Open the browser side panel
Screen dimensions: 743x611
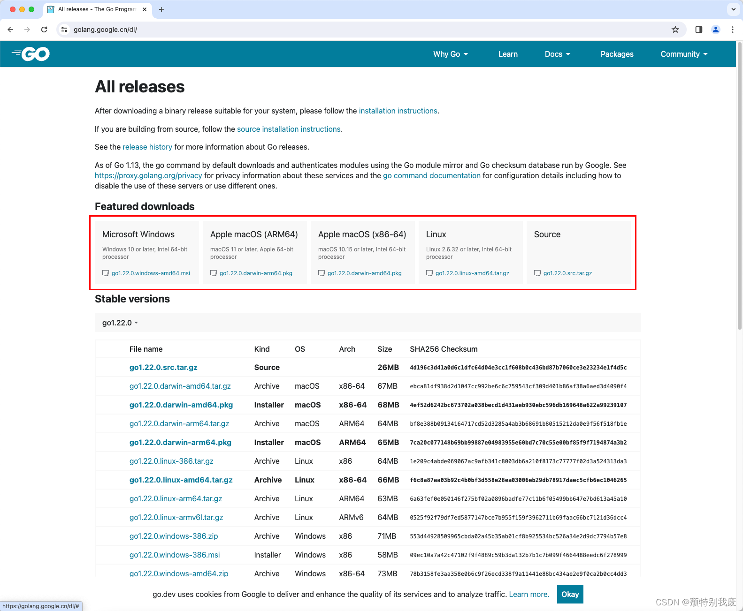coord(699,30)
